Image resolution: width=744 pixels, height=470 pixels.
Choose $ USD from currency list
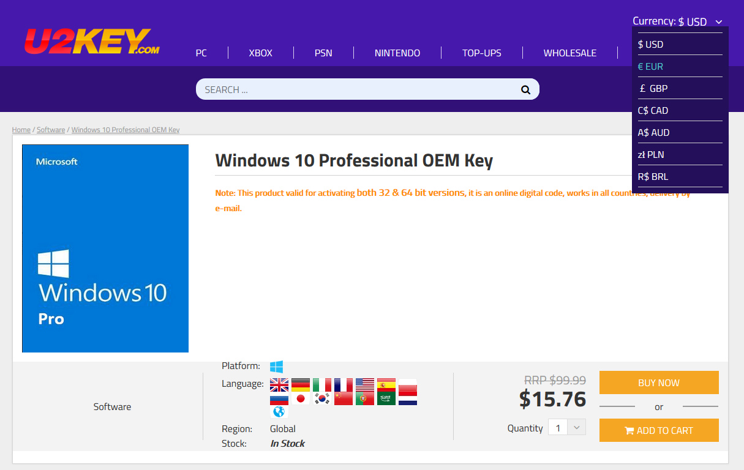click(680, 44)
